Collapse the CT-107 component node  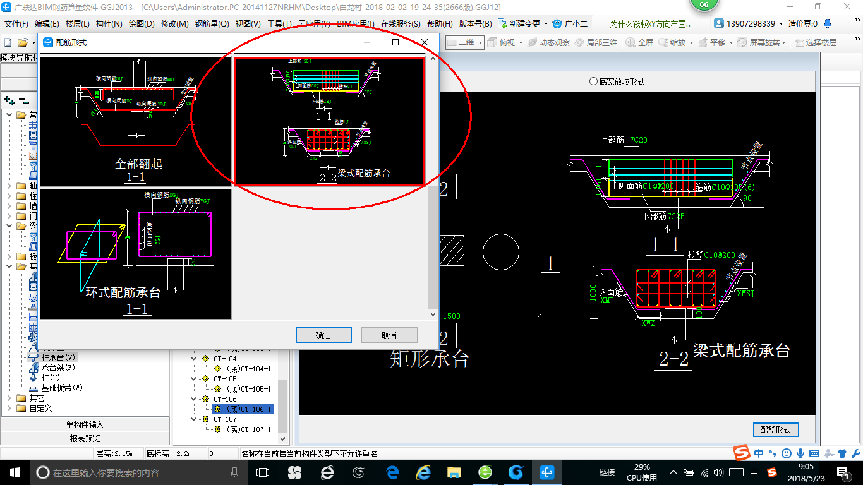tap(195, 419)
